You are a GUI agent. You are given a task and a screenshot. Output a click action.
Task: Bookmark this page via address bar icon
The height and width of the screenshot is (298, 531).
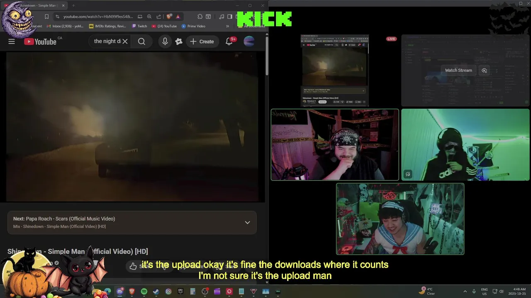[x=46, y=17]
